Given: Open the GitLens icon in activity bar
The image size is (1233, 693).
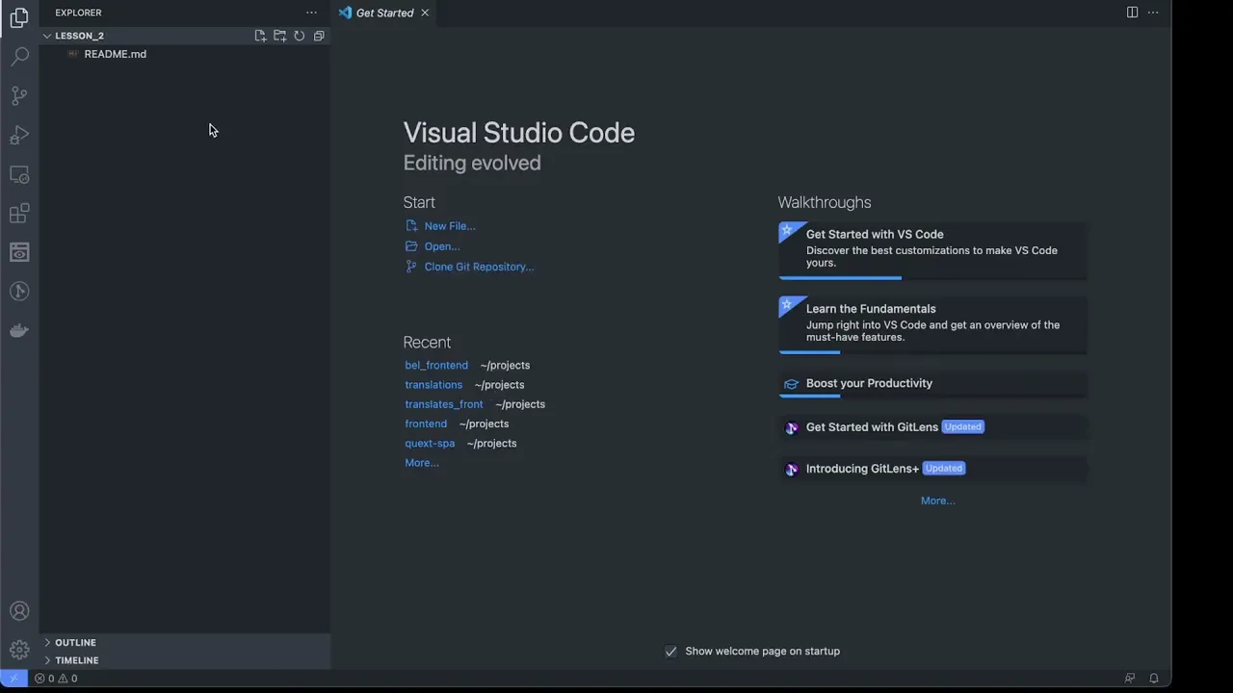Looking at the screenshot, I should click(19, 291).
